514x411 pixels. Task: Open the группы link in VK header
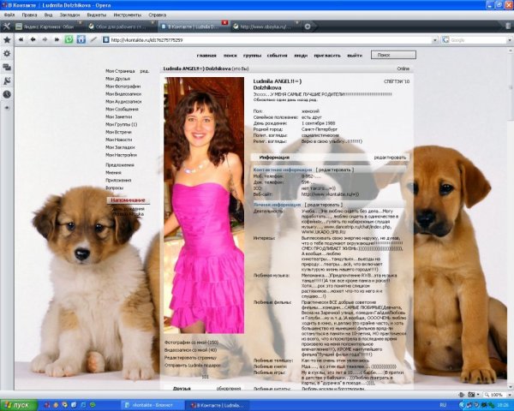pos(252,56)
